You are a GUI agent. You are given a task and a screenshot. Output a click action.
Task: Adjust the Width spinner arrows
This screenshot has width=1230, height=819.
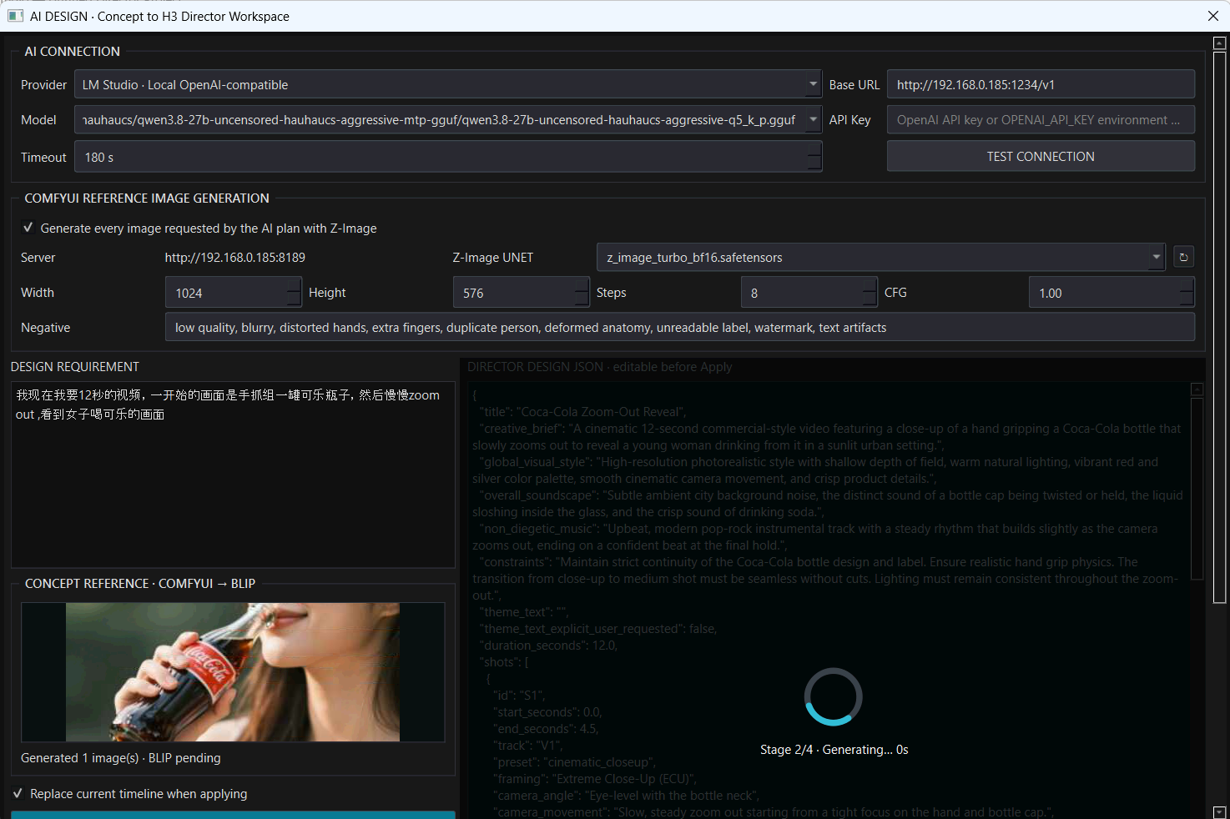[294, 293]
